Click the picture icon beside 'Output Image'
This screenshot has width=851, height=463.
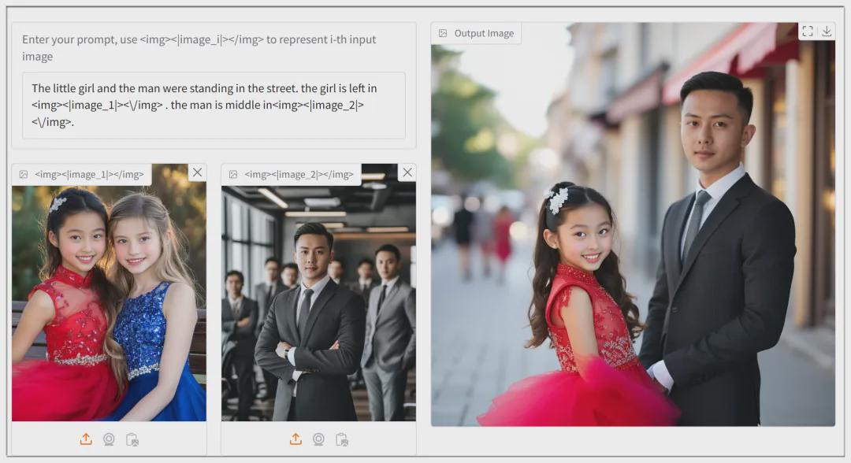coord(443,34)
